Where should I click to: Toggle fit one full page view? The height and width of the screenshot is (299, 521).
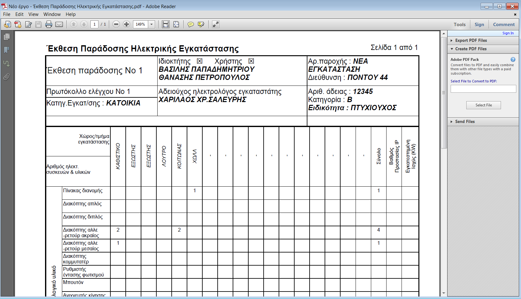coord(176,24)
